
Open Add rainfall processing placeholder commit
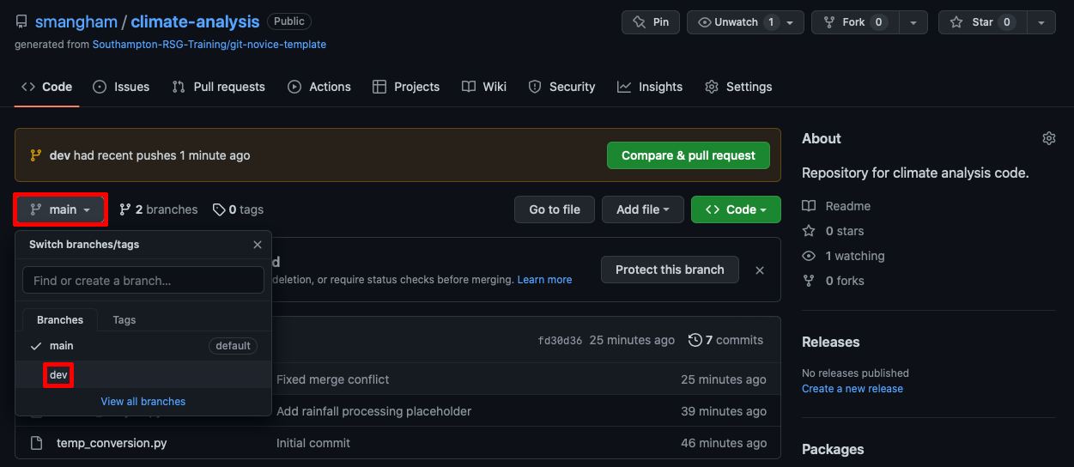tap(373, 411)
